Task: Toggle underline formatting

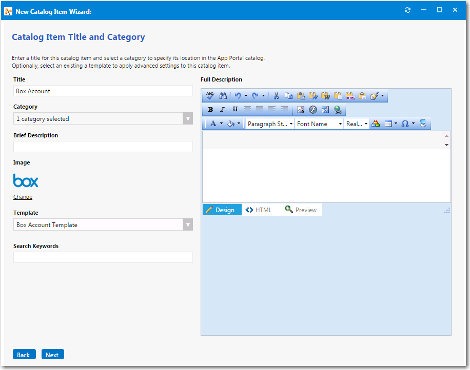Action: coord(235,110)
